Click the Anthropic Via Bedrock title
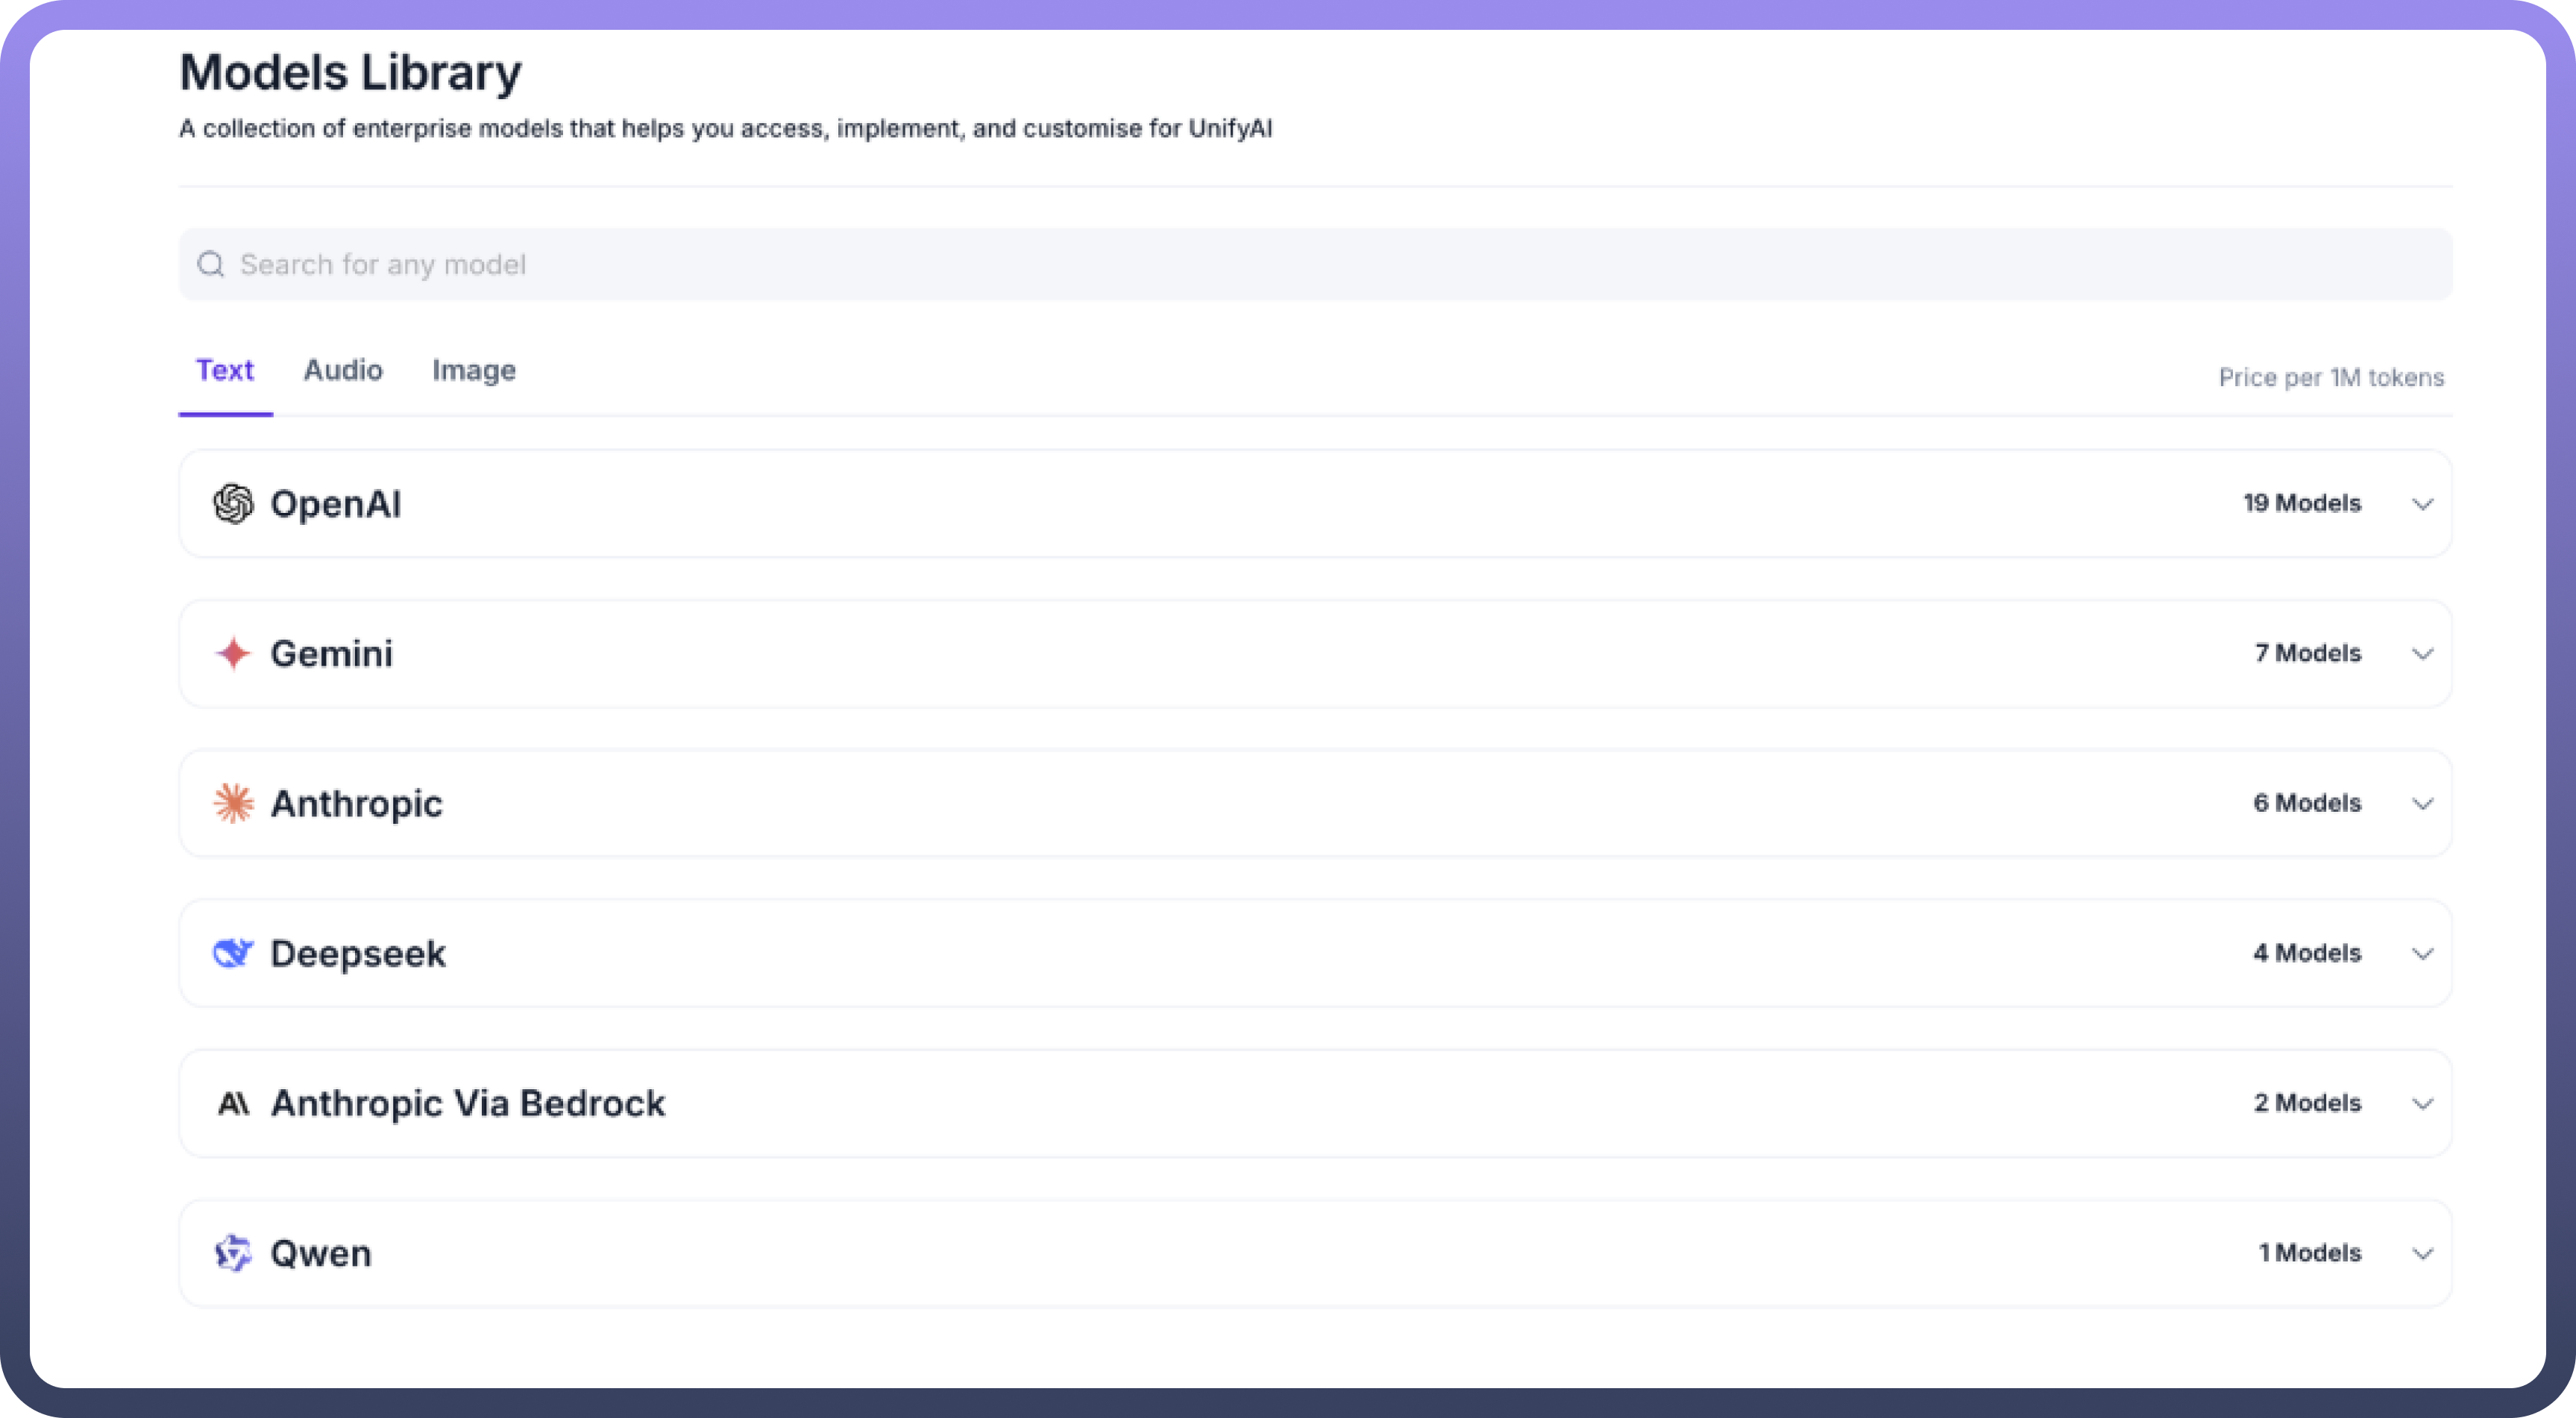 pos(468,1103)
